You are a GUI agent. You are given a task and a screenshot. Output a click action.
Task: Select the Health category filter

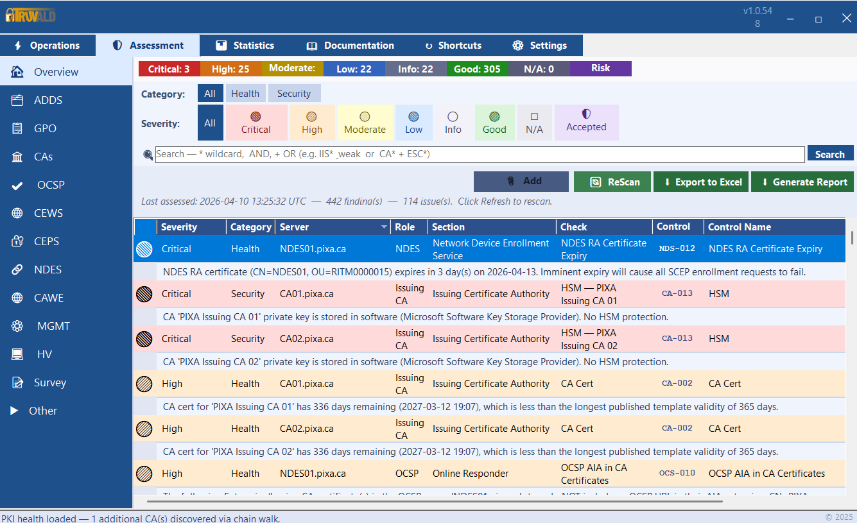coord(245,94)
